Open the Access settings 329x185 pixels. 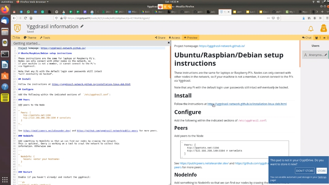pyautogui.click(x=174, y=38)
